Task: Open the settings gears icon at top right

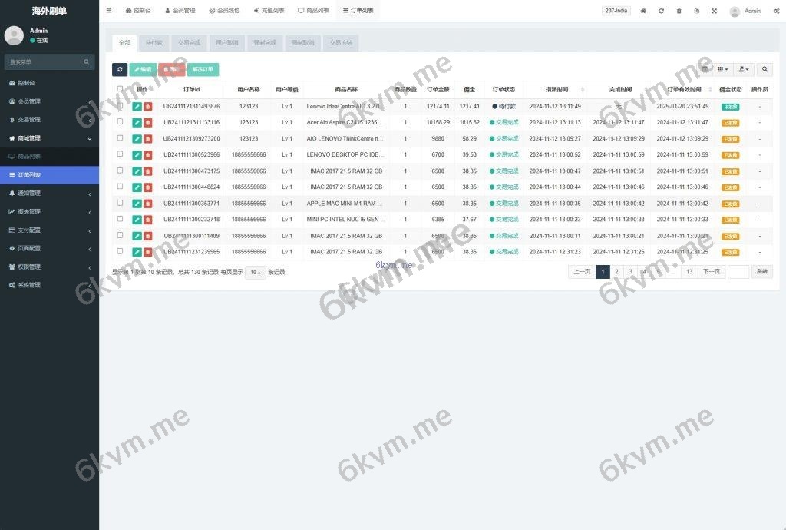Action: (x=776, y=11)
